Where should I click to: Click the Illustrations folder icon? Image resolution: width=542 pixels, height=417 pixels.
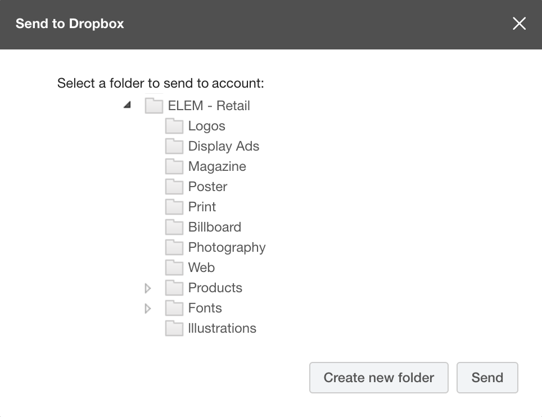pyautogui.click(x=174, y=328)
